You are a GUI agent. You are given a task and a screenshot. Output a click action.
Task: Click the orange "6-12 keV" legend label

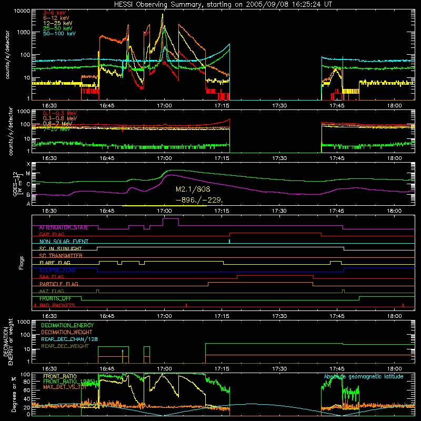click(x=56, y=18)
